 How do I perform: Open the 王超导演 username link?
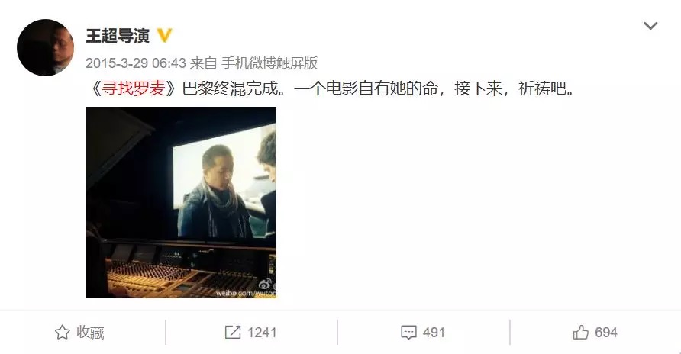click(x=118, y=36)
